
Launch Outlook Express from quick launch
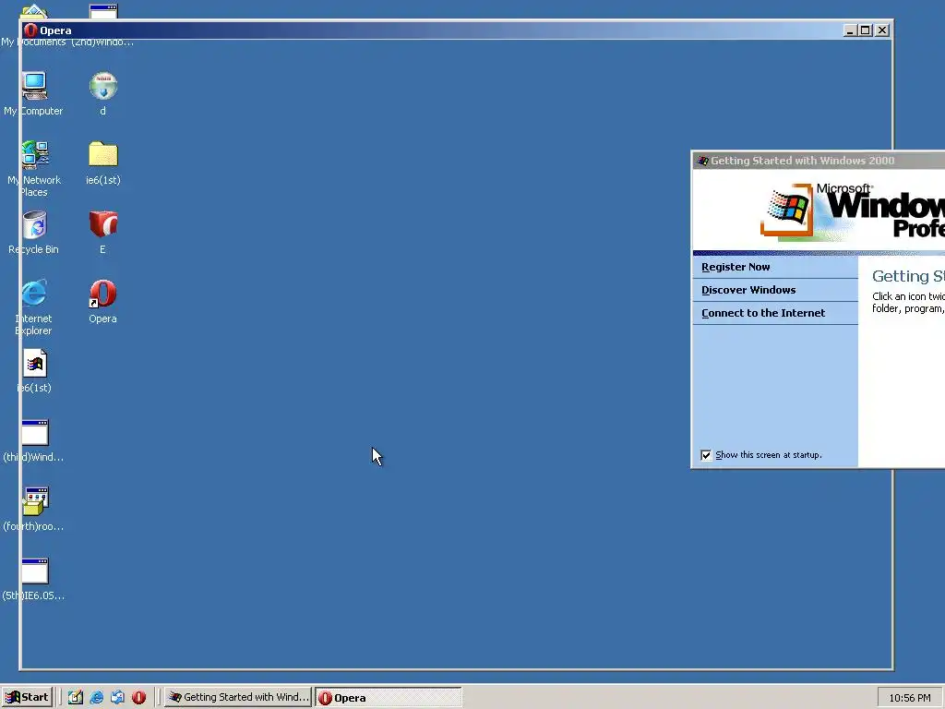[x=117, y=698]
